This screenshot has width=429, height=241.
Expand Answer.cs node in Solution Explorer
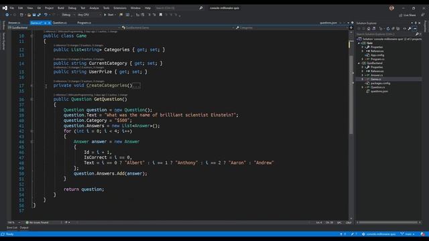[x=363, y=75]
